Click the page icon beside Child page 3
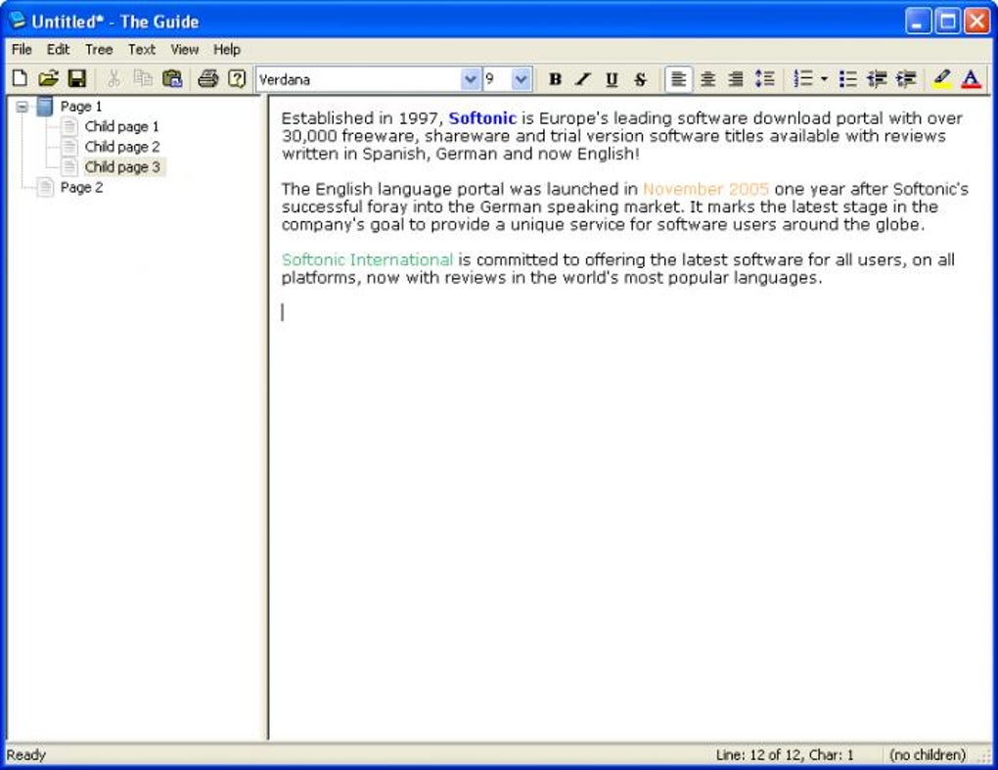The image size is (998, 770). pos(69,167)
